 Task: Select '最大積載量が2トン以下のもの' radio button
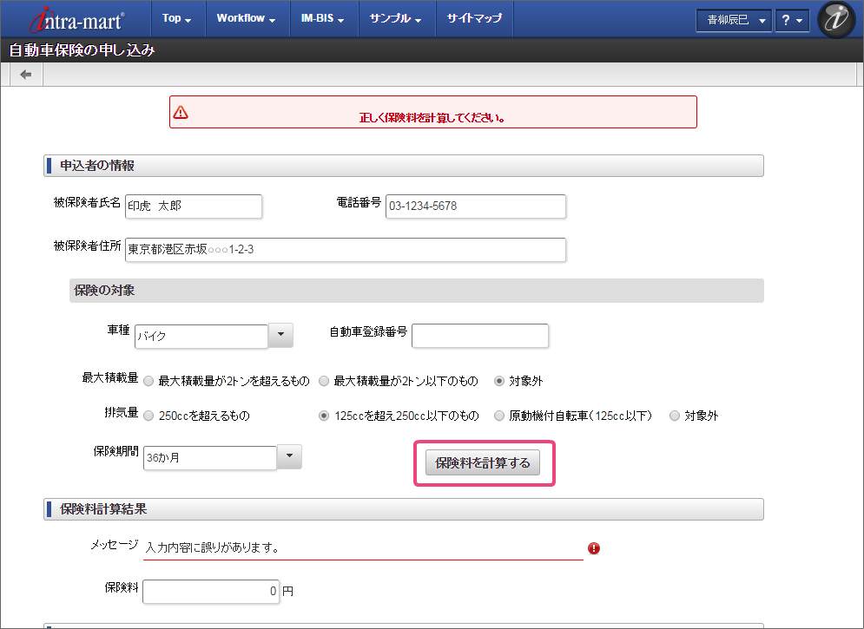324,381
